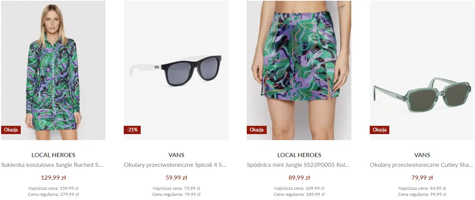The image size is (475, 200).
Task: Click the Okazja badge on Cutley sunglasses
Action: [x=380, y=130]
